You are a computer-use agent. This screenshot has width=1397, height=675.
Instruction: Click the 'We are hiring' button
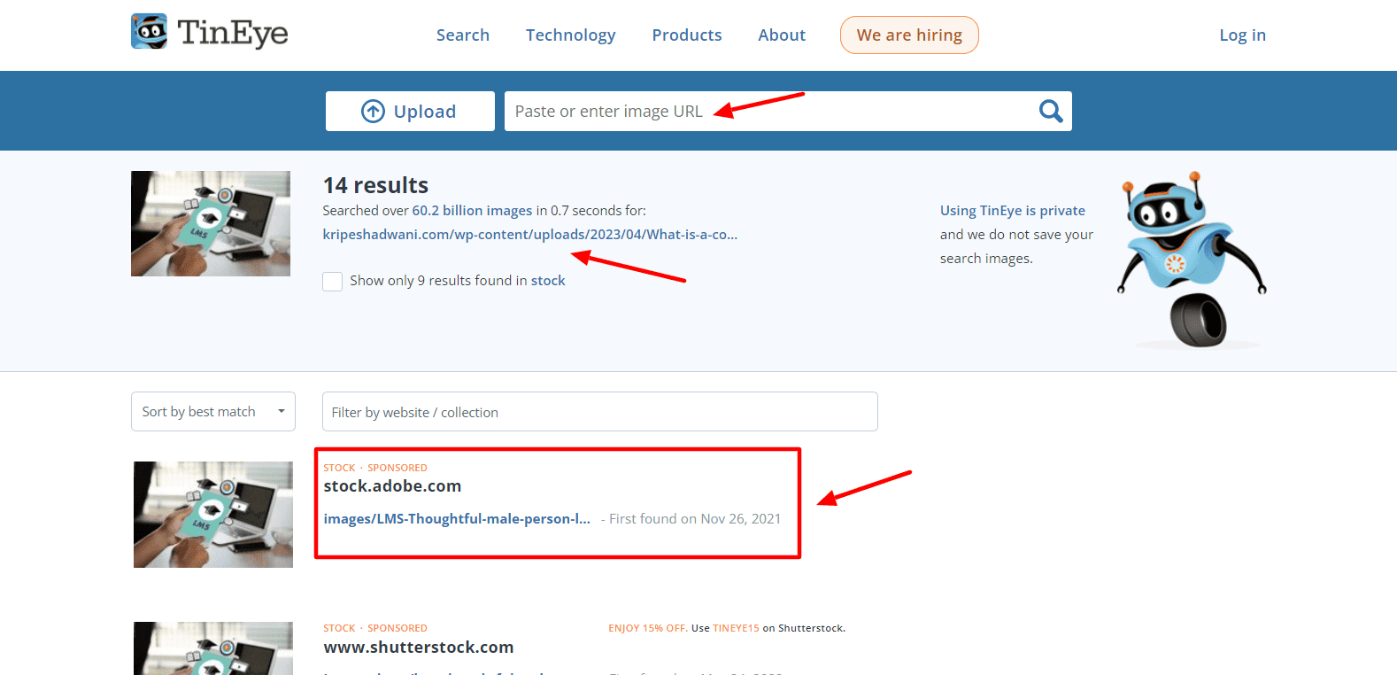[x=909, y=35]
